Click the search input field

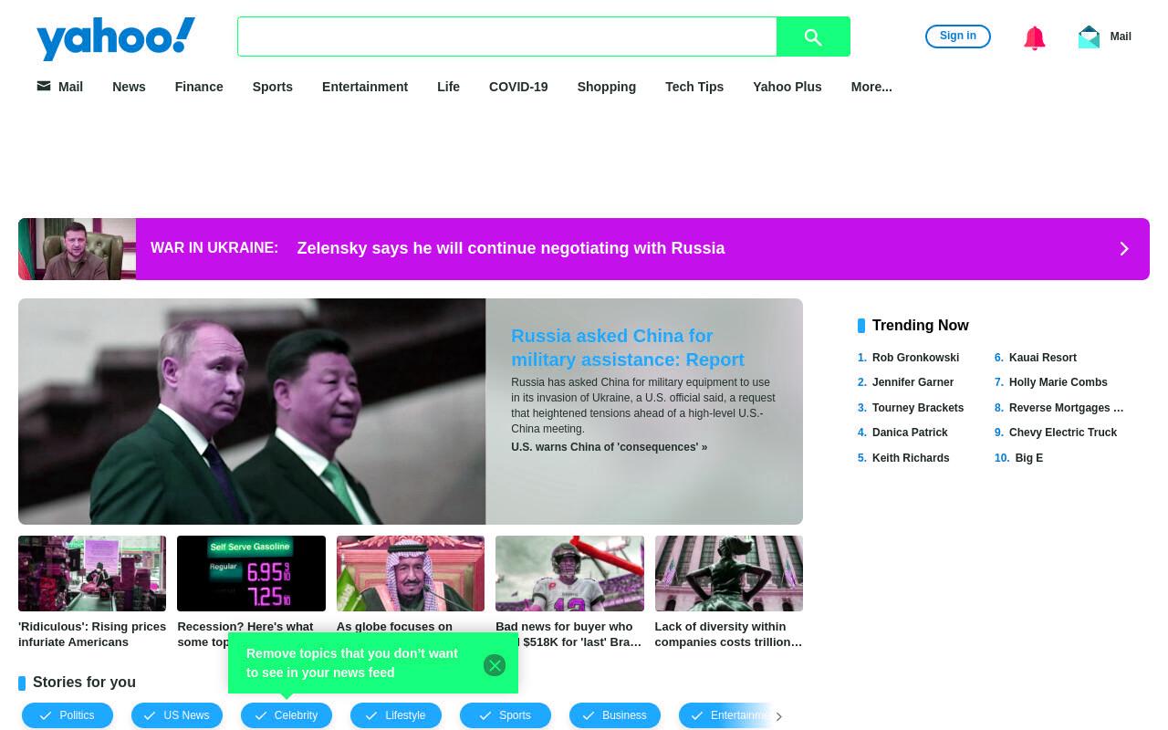click(x=507, y=36)
